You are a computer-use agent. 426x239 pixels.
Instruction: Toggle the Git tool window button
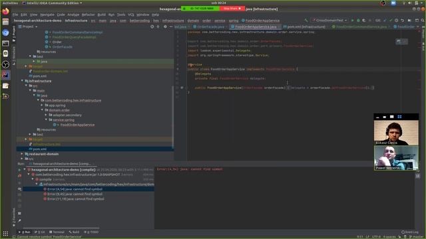click(x=40, y=232)
